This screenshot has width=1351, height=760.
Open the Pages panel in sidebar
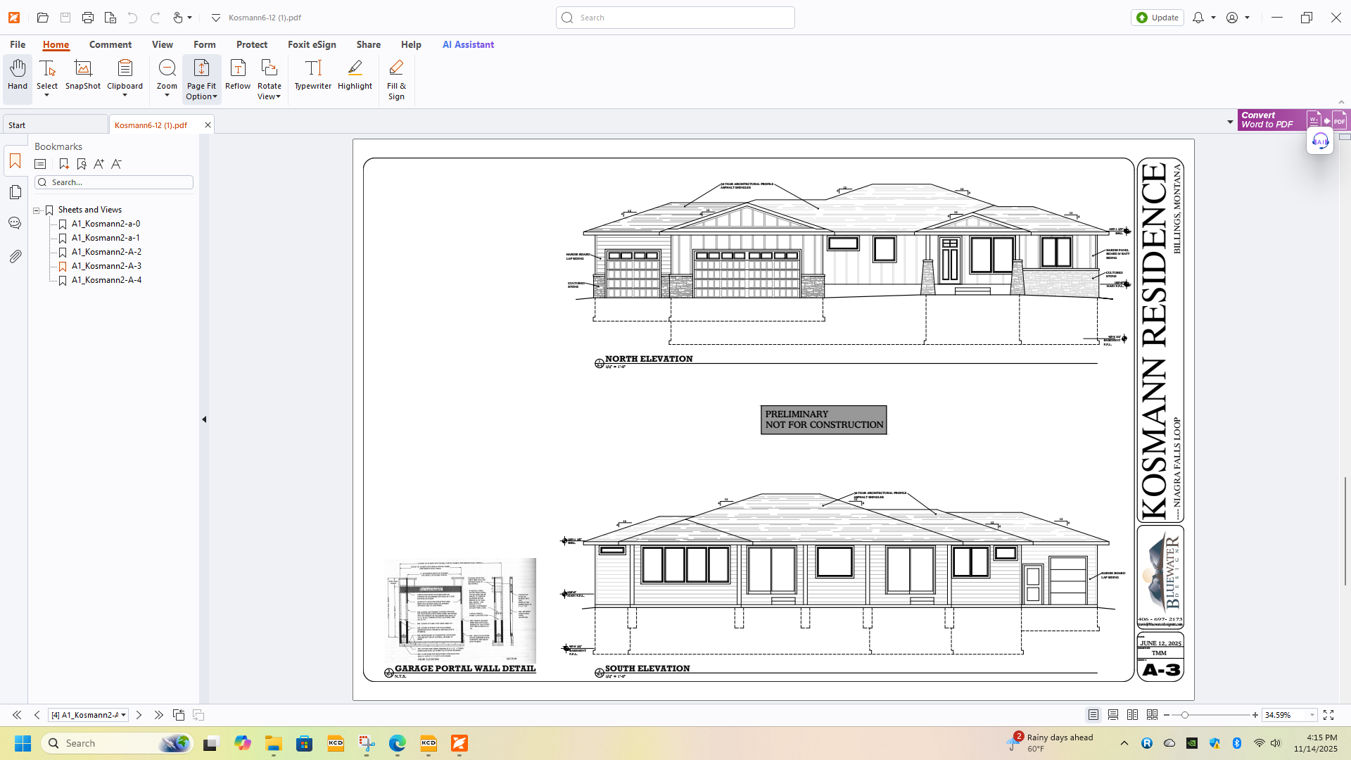15,192
